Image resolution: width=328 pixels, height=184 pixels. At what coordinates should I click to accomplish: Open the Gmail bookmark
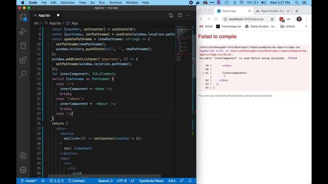(x=206, y=27)
